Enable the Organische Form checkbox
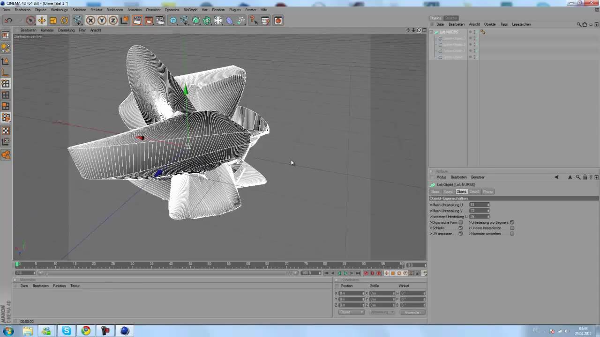600x337 pixels. coord(460,222)
